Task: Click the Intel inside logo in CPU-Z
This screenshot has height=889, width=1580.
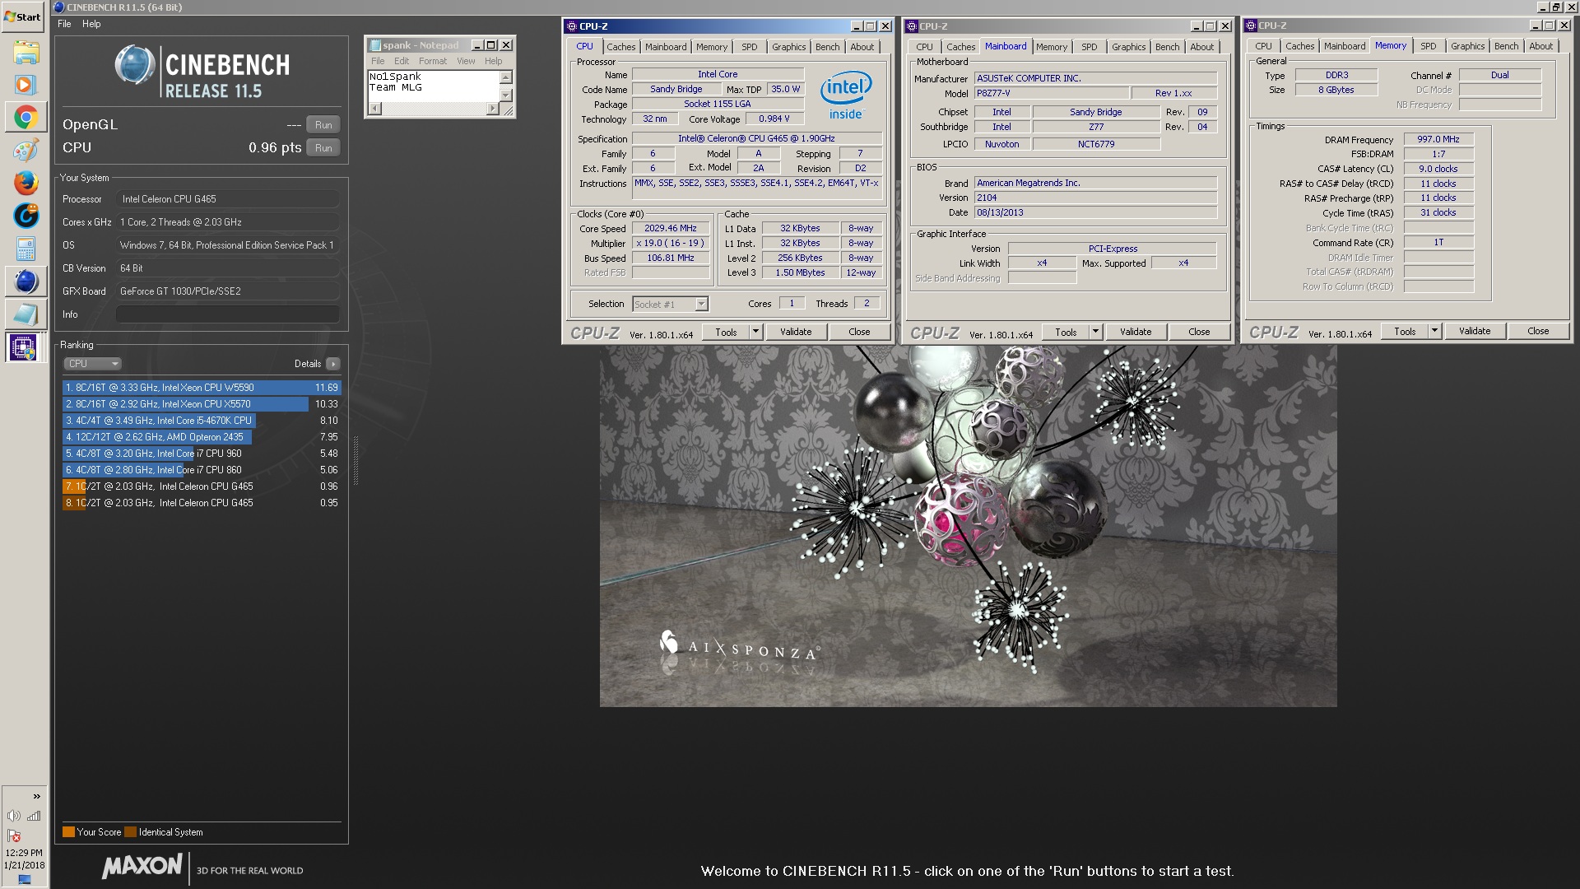Action: click(x=845, y=96)
